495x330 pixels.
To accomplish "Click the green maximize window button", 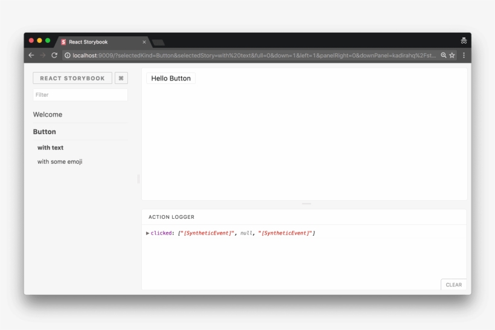I will pyautogui.click(x=48, y=40).
